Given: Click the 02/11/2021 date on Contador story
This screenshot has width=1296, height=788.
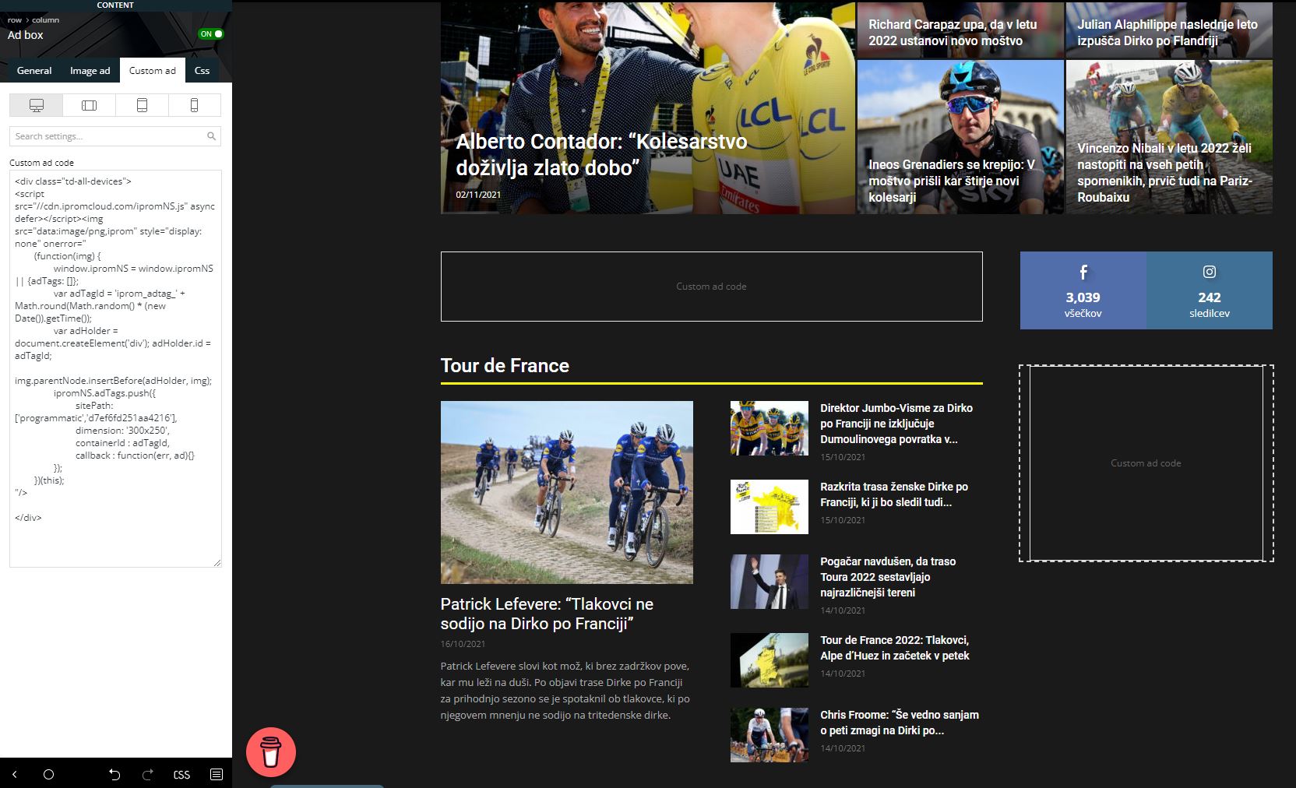Looking at the screenshot, I should pyautogui.click(x=478, y=195).
